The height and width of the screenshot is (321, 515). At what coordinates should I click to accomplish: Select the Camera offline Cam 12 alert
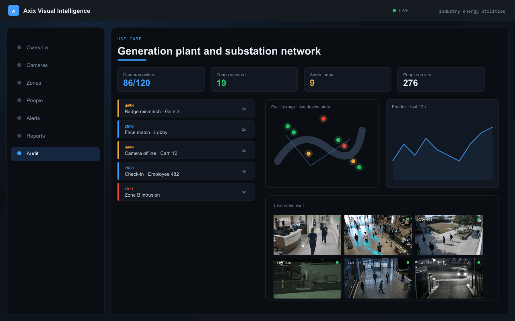tap(186, 150)
